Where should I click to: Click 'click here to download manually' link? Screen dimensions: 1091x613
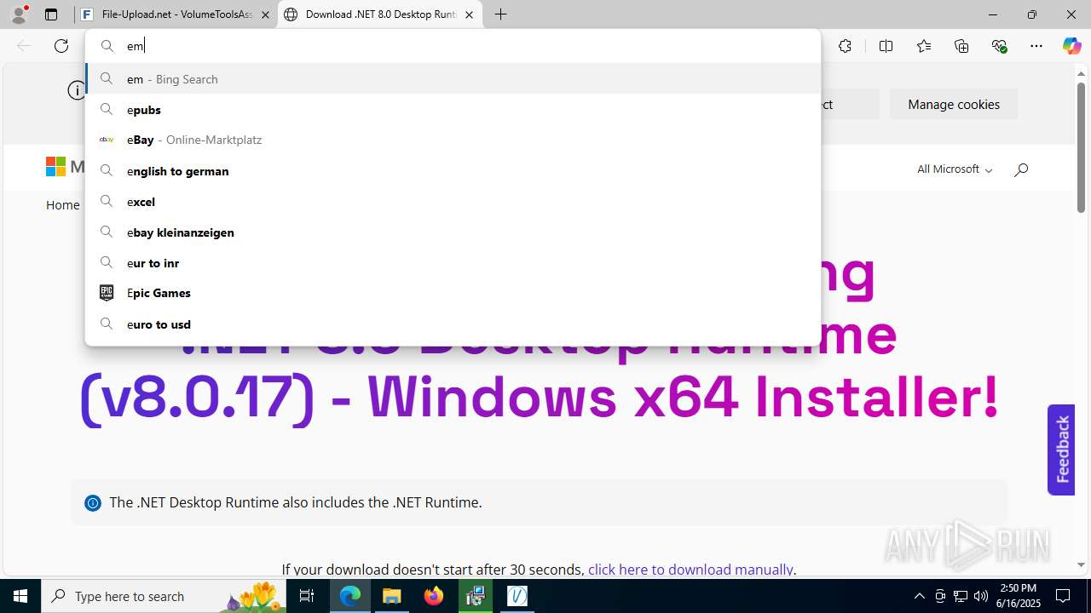tap(690, 569)
